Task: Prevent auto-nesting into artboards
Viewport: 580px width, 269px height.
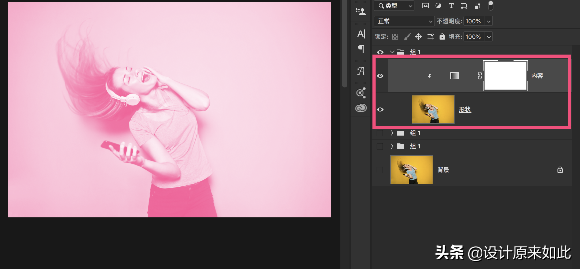Action: [x=430, y=37]
